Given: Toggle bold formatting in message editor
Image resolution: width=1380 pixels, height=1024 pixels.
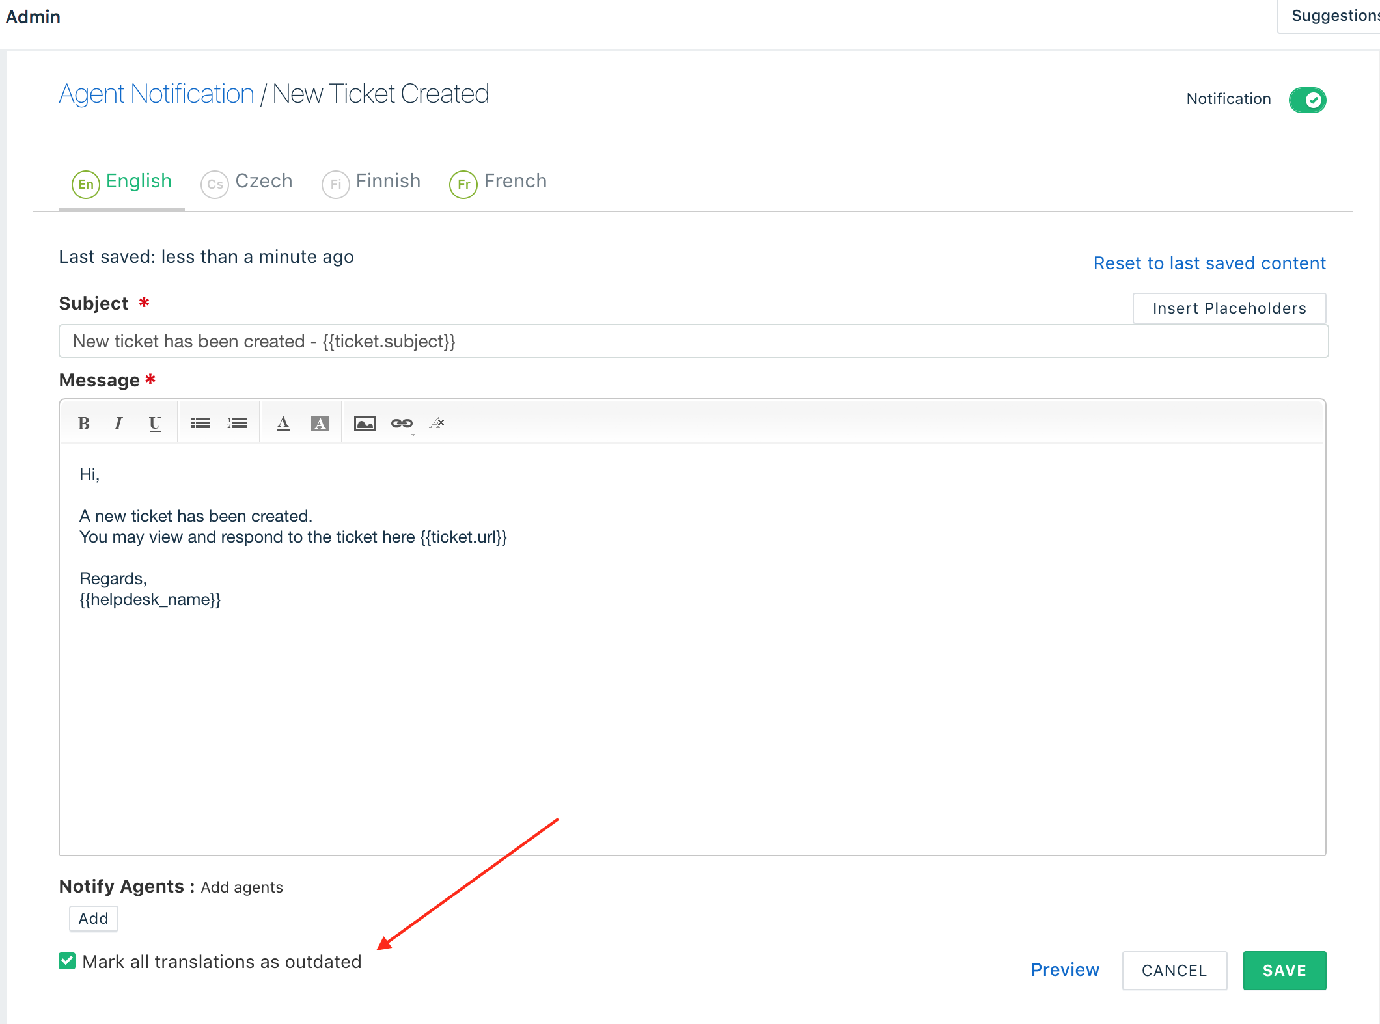Looking at the screenshot, I should coord(83,424).
